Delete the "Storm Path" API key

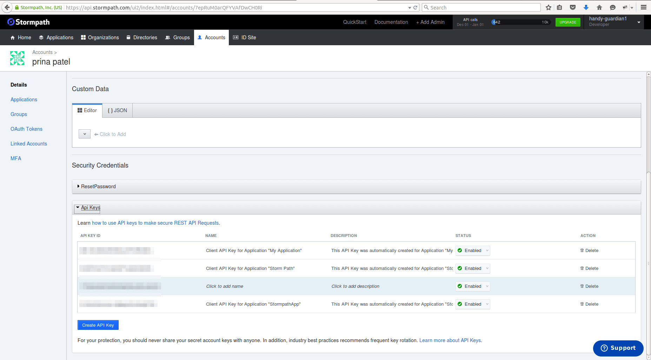pyautogui.click(x=589, y=268)
